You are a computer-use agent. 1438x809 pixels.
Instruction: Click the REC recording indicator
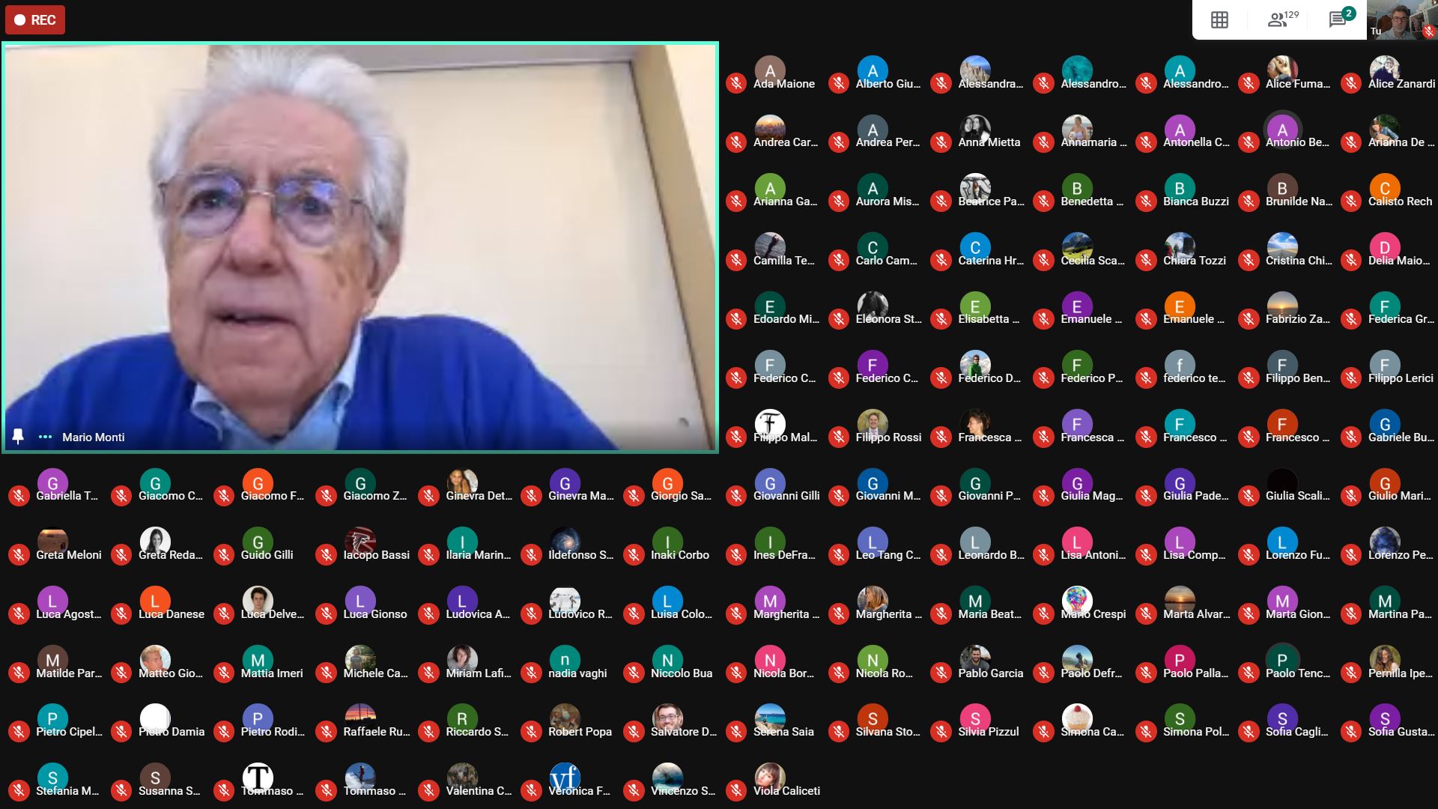tap(35, 20)
